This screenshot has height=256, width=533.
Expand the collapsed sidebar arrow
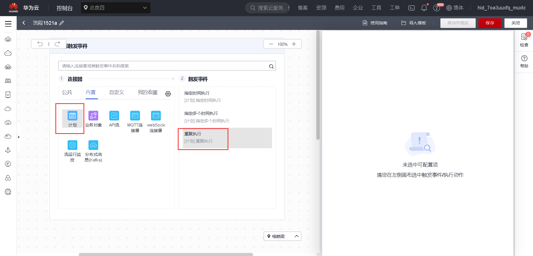pos(19,137)
